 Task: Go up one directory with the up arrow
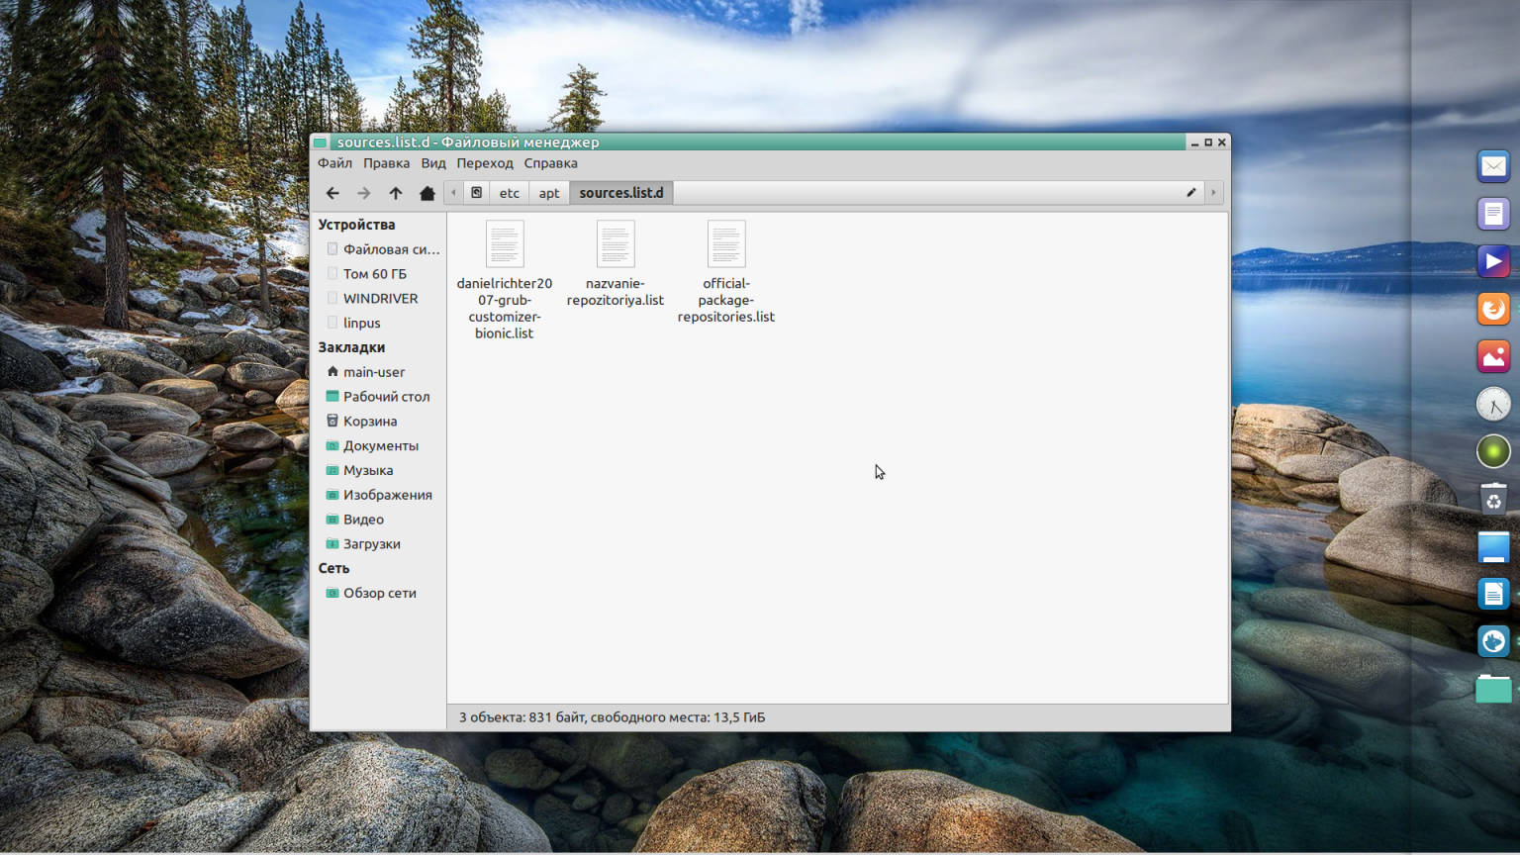point(395,193)
